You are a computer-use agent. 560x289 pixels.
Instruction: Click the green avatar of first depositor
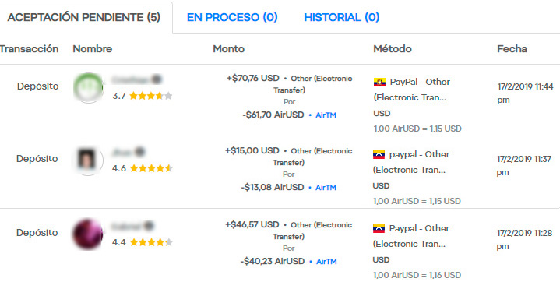point(88,87)
